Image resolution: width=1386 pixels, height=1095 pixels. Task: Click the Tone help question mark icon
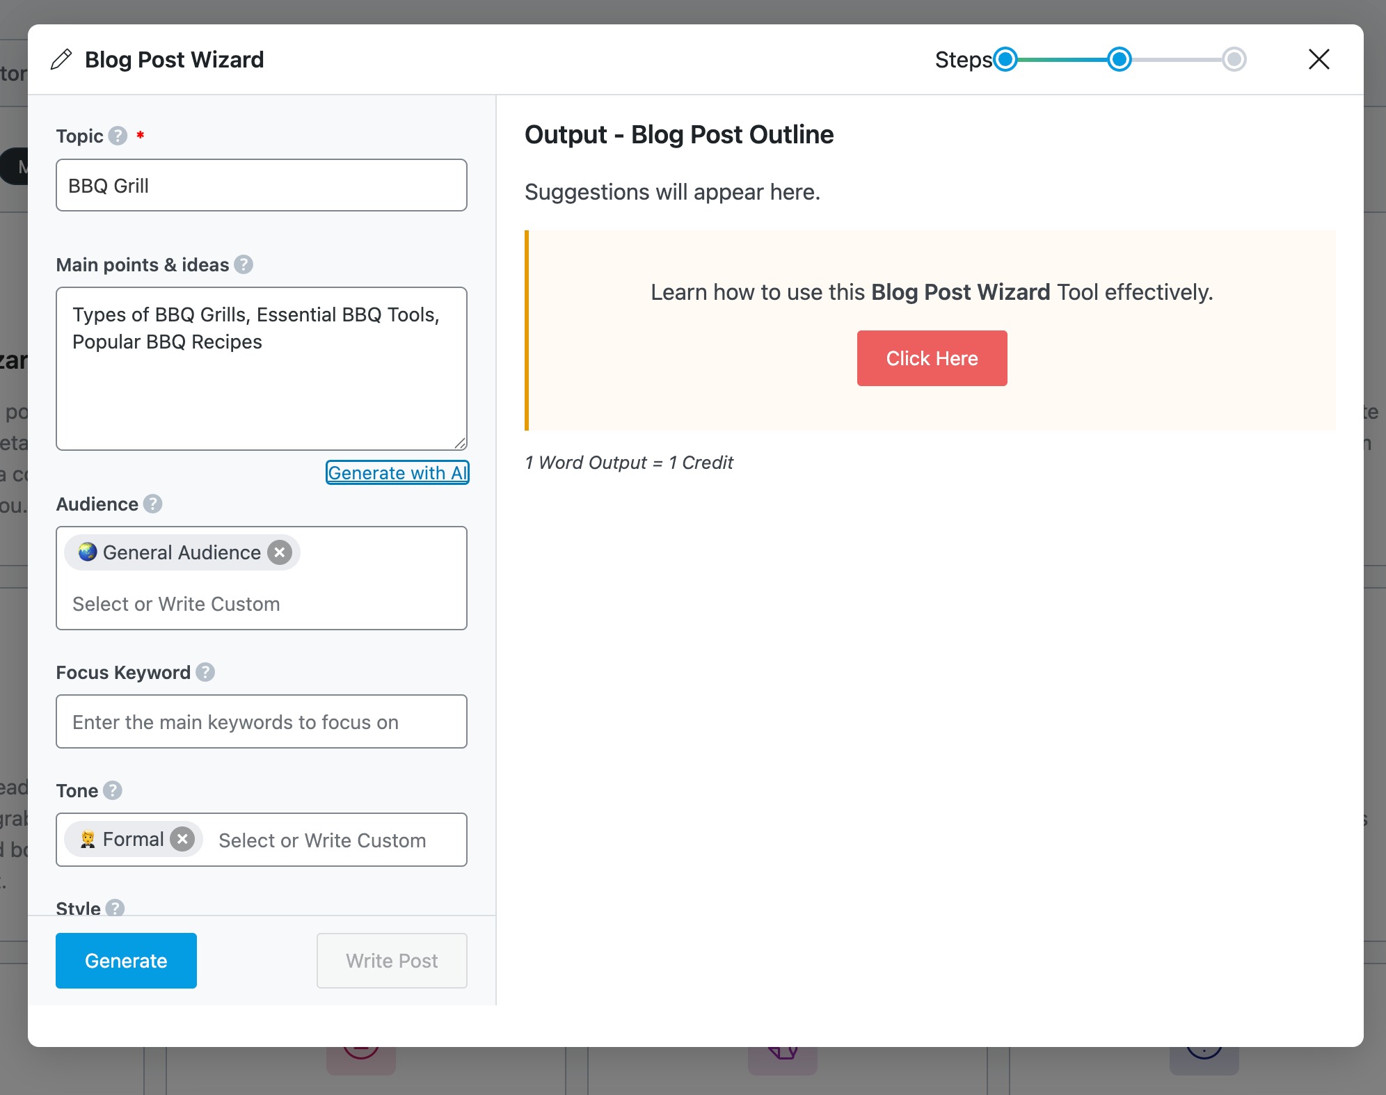[113, 790]
